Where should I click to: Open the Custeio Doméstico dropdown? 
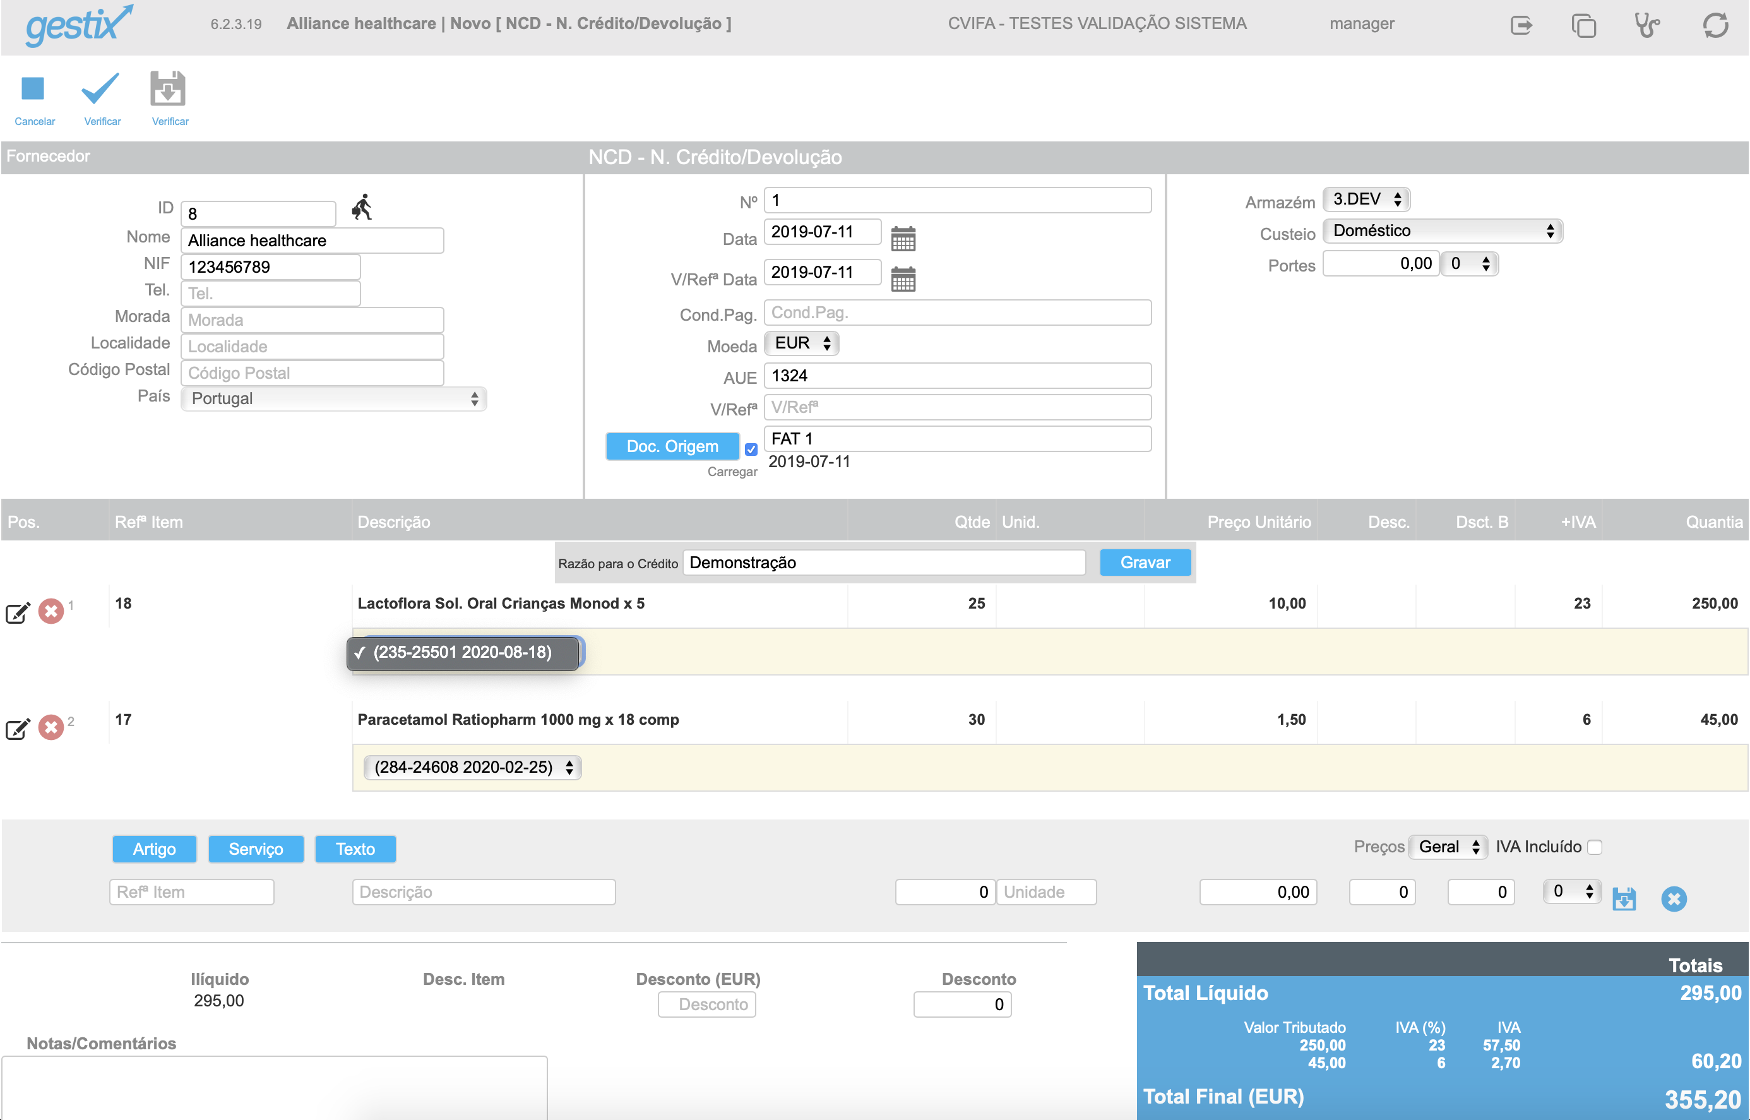(1443, 231)
